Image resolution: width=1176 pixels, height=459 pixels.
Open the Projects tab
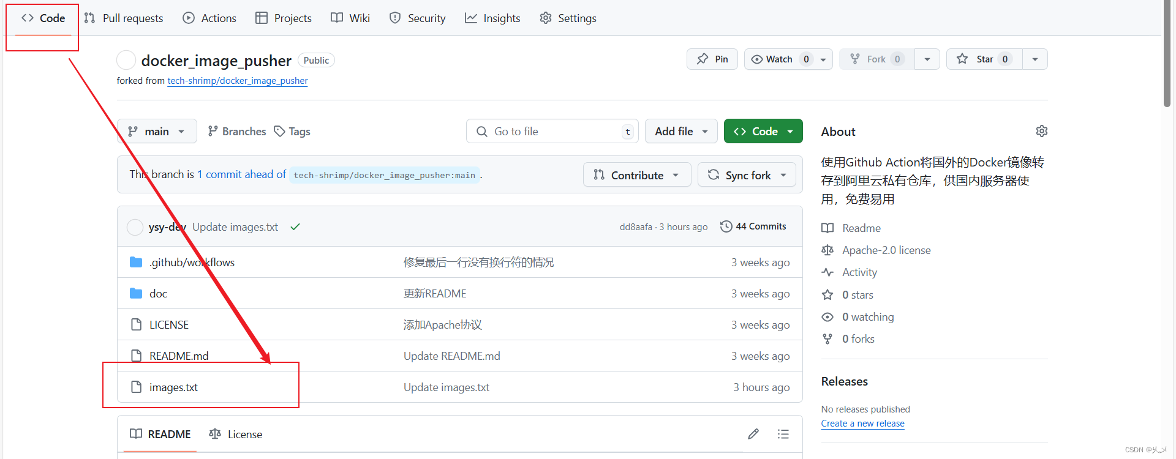tap(284, 18)
